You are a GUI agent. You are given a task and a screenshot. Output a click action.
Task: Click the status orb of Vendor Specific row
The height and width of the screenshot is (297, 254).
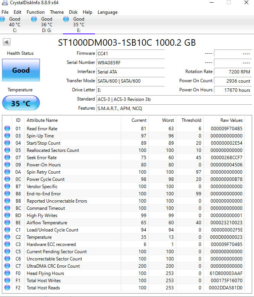point(7,186)
